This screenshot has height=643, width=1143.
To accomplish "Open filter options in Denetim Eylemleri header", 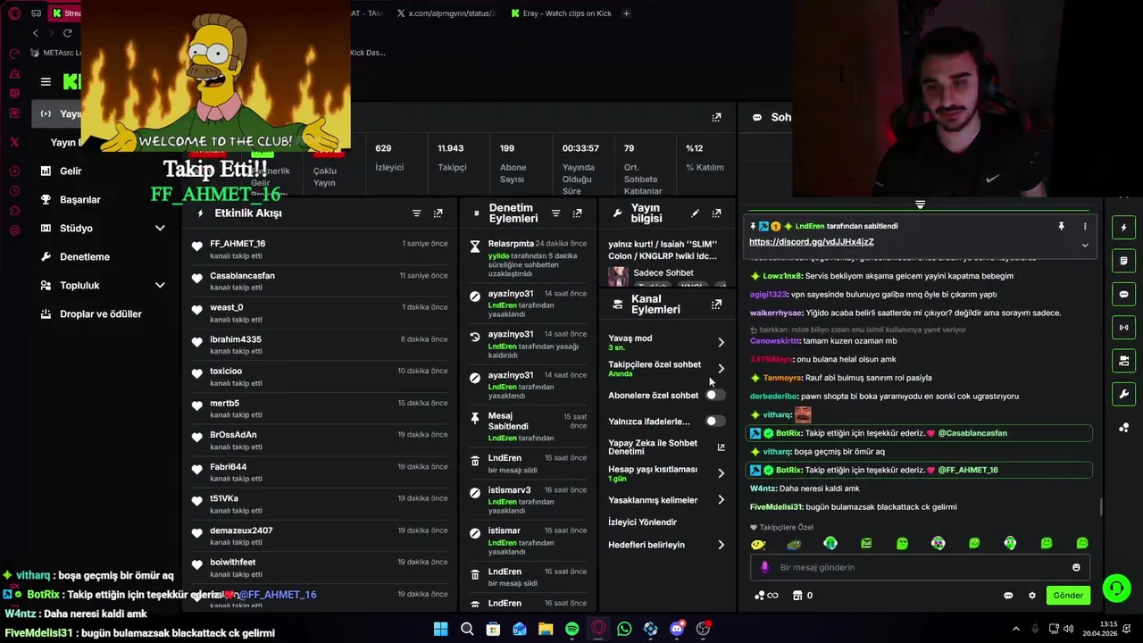I will click(x=555, y=213).
